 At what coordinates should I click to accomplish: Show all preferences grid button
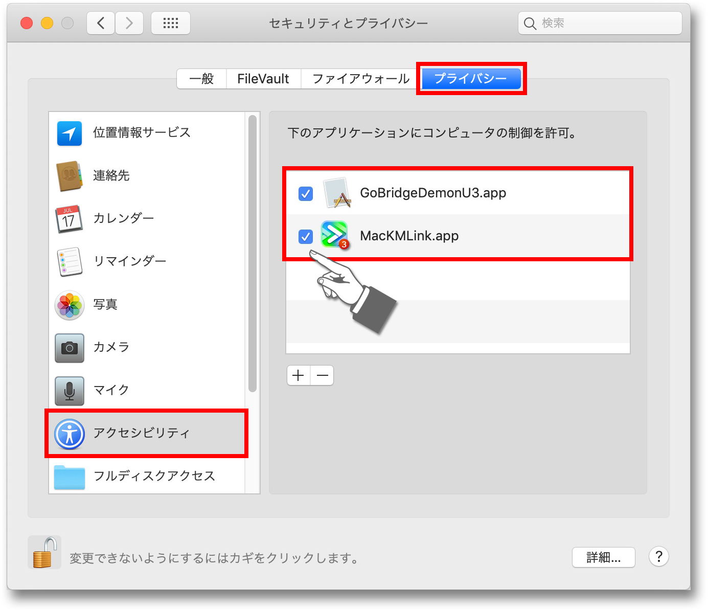pos(171,23)
